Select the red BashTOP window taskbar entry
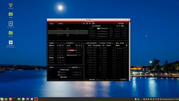The height and width of the screenshot is (101, 179). [x=36, y=99]
